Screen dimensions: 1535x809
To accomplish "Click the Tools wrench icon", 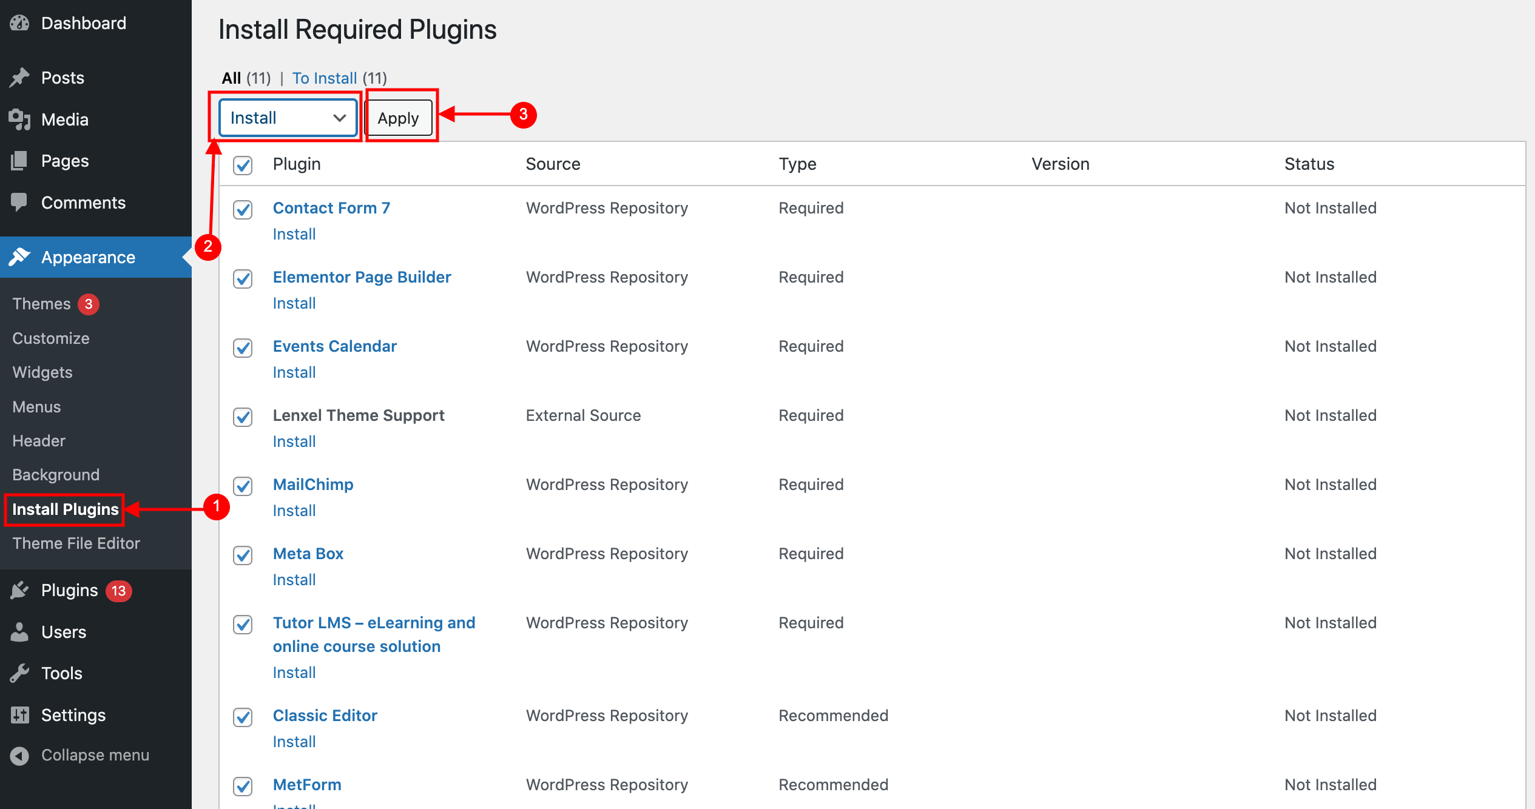I will pyautogui.click(x=19, y=673).
